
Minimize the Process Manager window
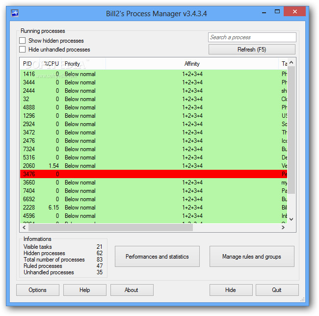tap(264, 12)
